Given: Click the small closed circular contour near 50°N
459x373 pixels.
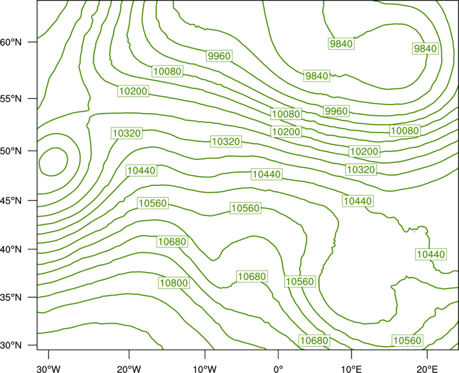Looking at the screenshot, I should coord(53,162).
